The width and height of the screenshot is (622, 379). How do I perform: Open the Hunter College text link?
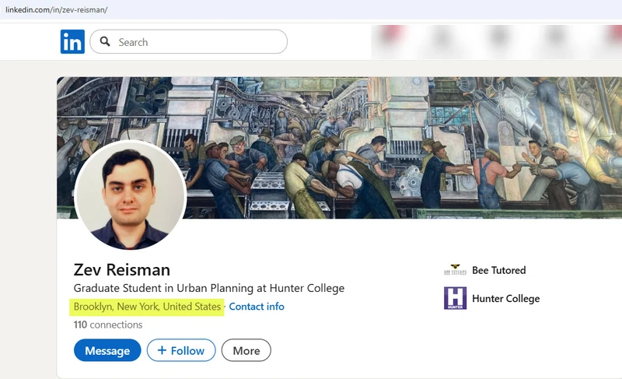(505, 298)
